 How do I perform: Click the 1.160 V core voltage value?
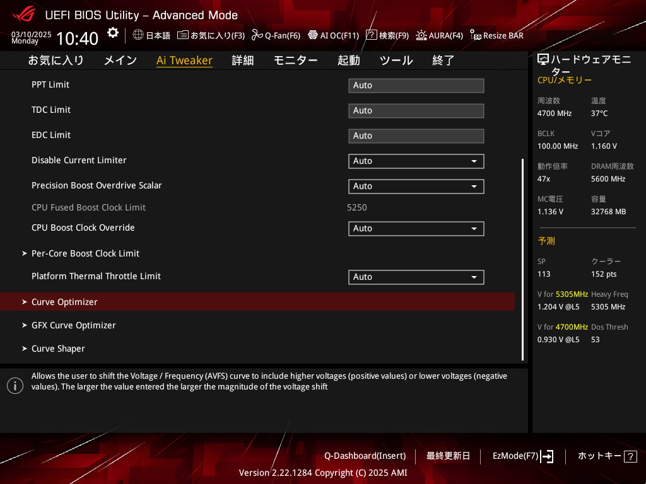[604, 146]
